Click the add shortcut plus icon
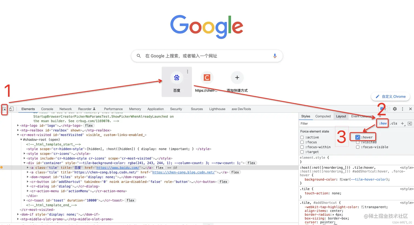This screenshot has width=414, height=225. tap(237, 78)
